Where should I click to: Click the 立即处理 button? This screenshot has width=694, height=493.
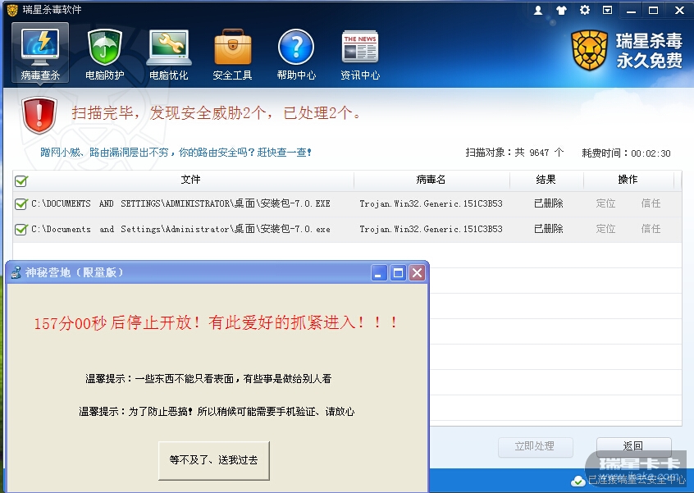[535, 446]
